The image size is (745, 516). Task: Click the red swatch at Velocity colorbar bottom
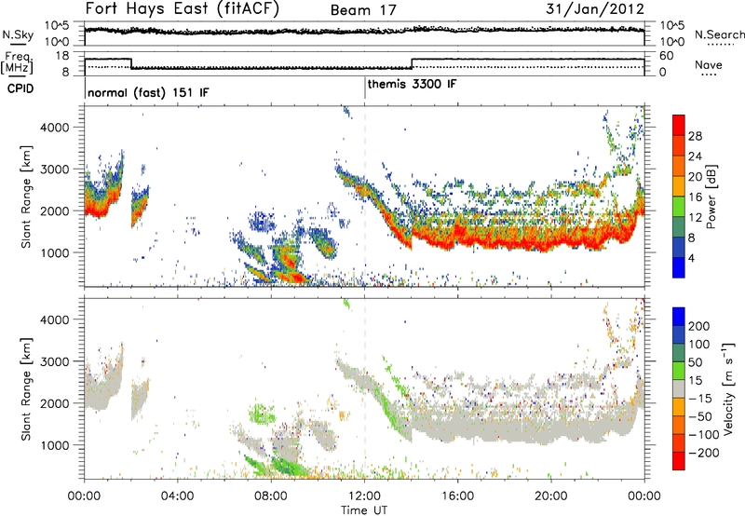pos(679,461)
